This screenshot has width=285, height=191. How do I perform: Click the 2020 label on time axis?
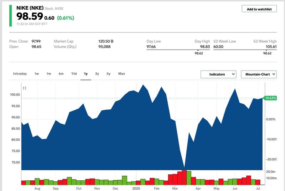(x=136, y=189)
